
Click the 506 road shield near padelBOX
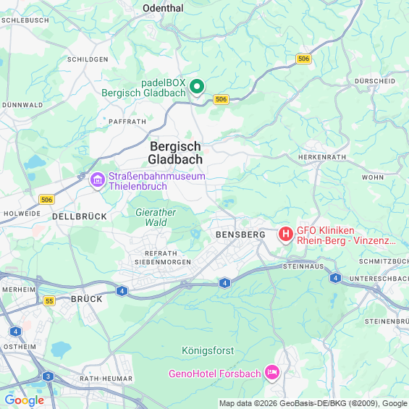pyautogui.click(x=222, y=99)
